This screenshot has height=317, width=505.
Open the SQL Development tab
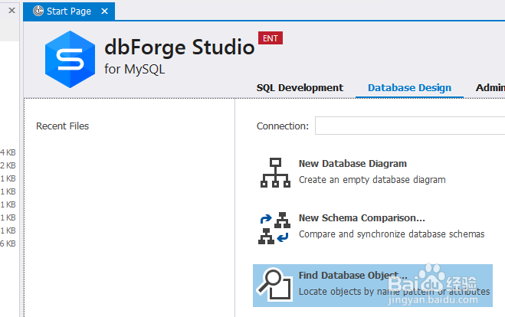pyautogui.click(x=300, y=87)
